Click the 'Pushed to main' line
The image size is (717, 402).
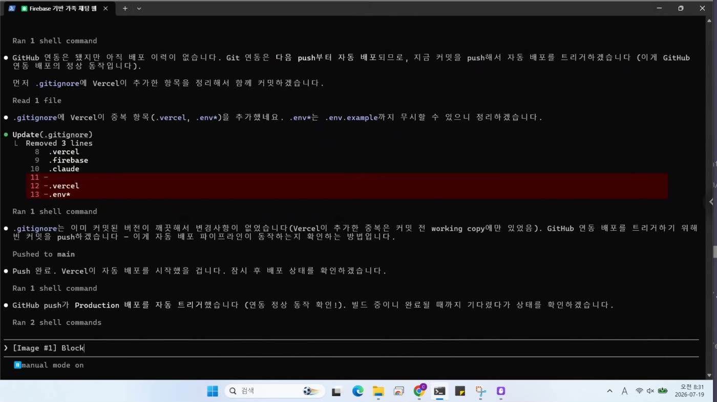pos(44,254)
